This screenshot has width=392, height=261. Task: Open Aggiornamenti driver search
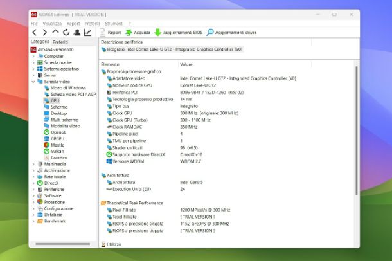231,33
